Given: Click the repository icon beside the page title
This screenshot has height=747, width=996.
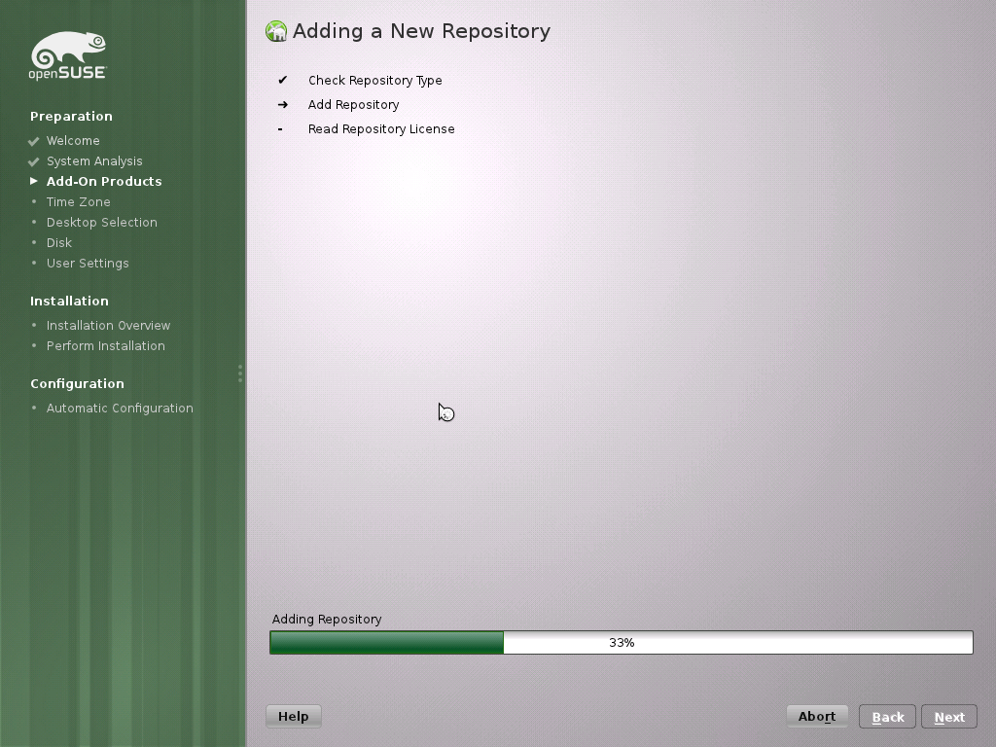Looking at the screenshot, I should 276,31.
